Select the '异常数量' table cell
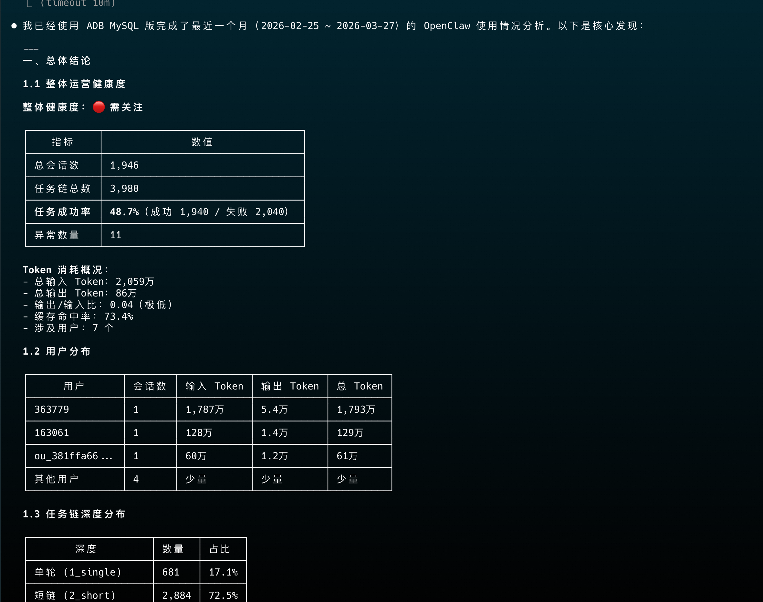The height and width of the screenshot is (602, 763). pyautogui.click(x=57, y=235)
